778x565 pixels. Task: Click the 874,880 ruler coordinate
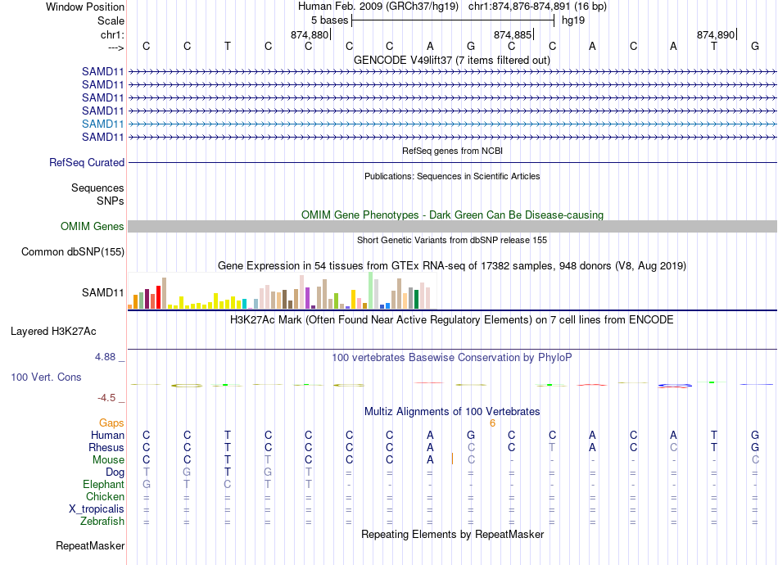[x=310, y=34]
